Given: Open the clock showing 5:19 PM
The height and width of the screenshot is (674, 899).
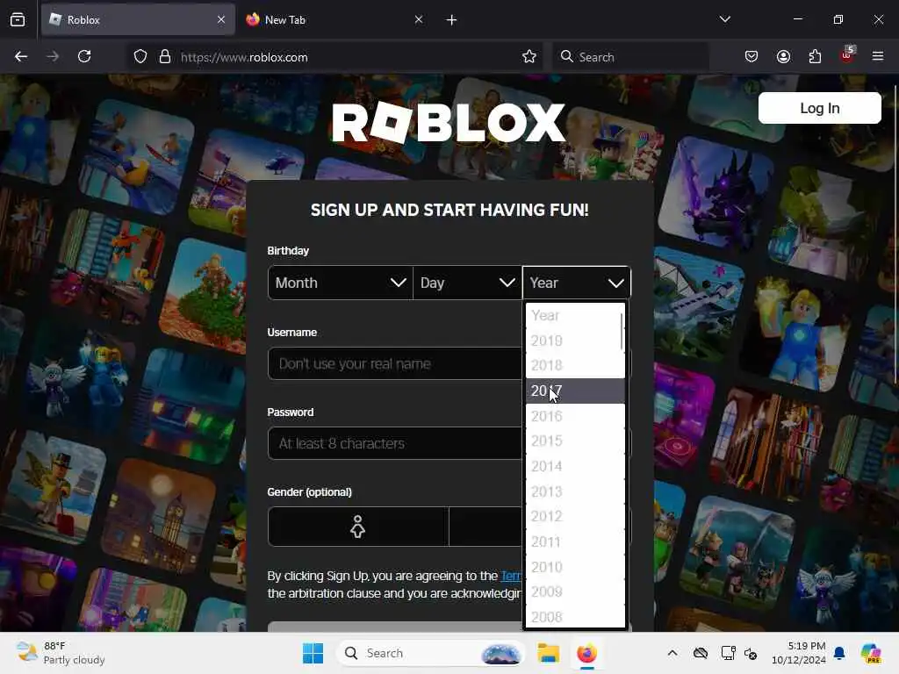Looking at the screenshot, I should point(799,653).
